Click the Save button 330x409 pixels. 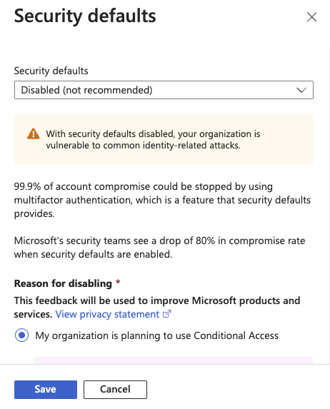click(x=46, y=390)
